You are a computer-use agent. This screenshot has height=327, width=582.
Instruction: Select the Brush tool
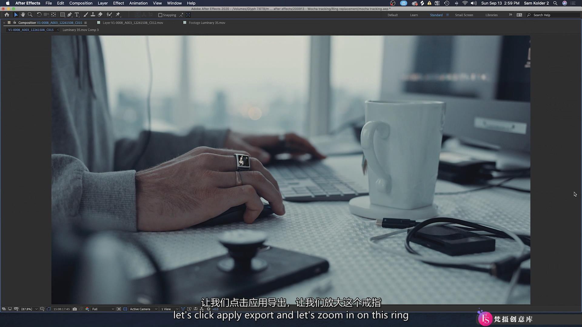pyautogui.click(x=85, y=15)
